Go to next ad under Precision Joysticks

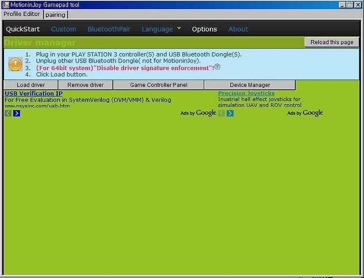[230, 114]
